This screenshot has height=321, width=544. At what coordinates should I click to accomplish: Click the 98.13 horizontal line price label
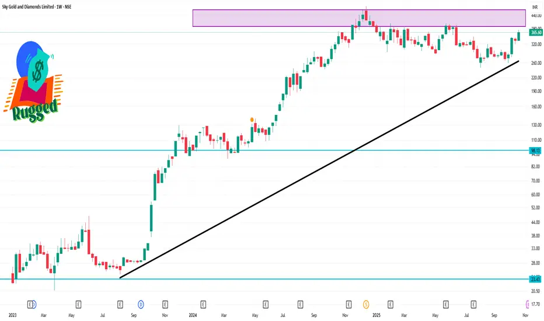(x=535, y=151)
